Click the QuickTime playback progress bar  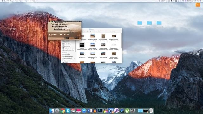click(x=64, y=36)
